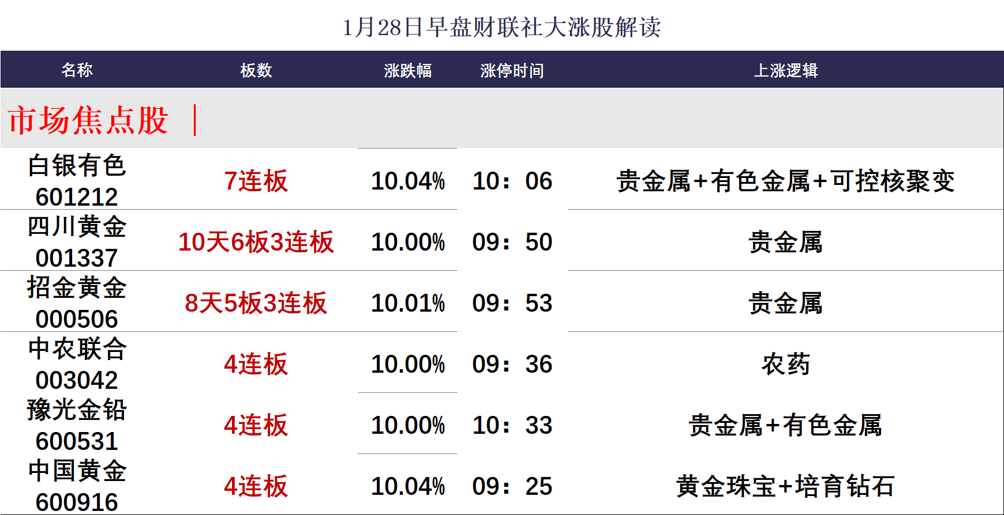Select the 涨跌幅 column header
1004x515 pixels.
(407, 70)
